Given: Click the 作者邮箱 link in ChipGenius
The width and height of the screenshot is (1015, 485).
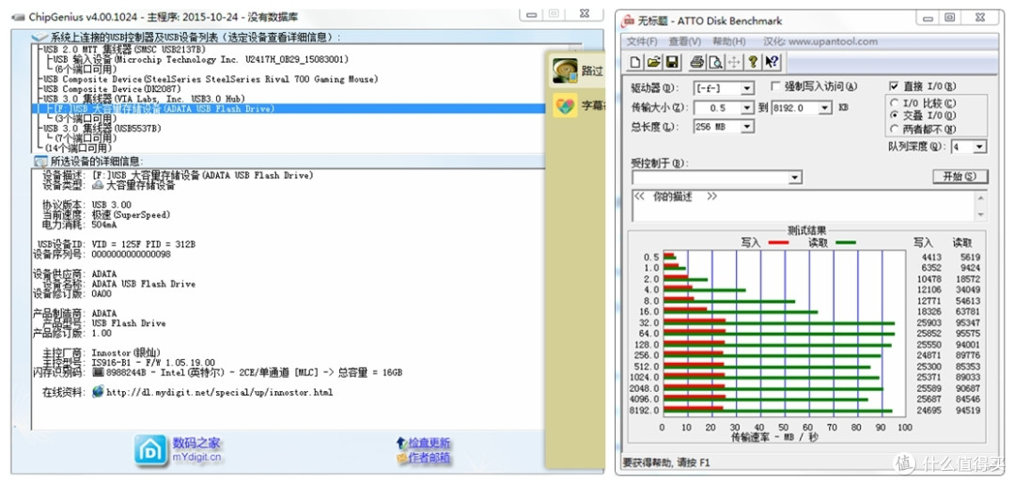Looking at the screenshot, I should (x=429, y=459).
